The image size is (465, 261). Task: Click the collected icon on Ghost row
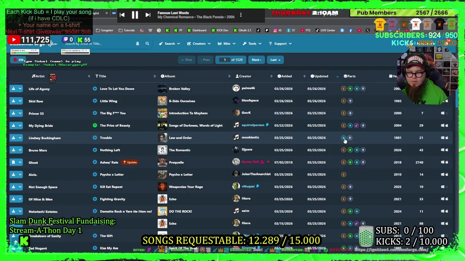(13, 162)
